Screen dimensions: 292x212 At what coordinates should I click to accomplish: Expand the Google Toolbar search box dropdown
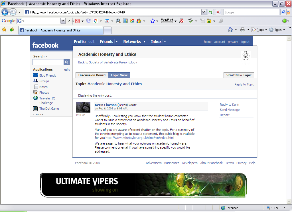[63, 21]
